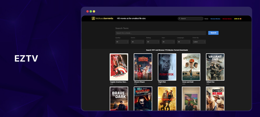The image size is (260, 117).
Task: Expand the Language dropdown
Action: (184, 42)
